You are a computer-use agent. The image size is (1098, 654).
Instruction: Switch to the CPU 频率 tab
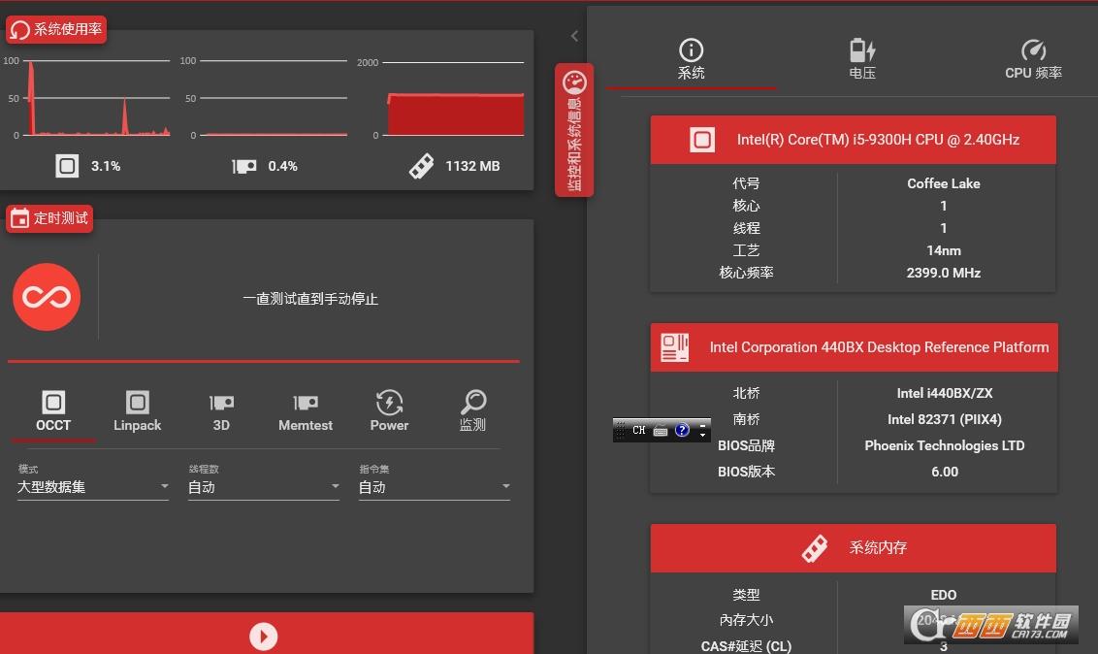(x=1034, y=59)
